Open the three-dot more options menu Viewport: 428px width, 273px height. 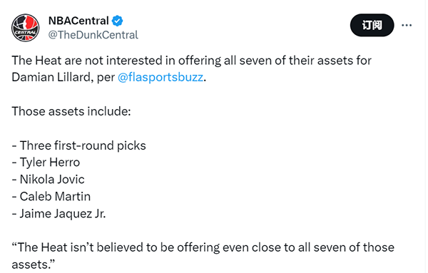[407, 26]
